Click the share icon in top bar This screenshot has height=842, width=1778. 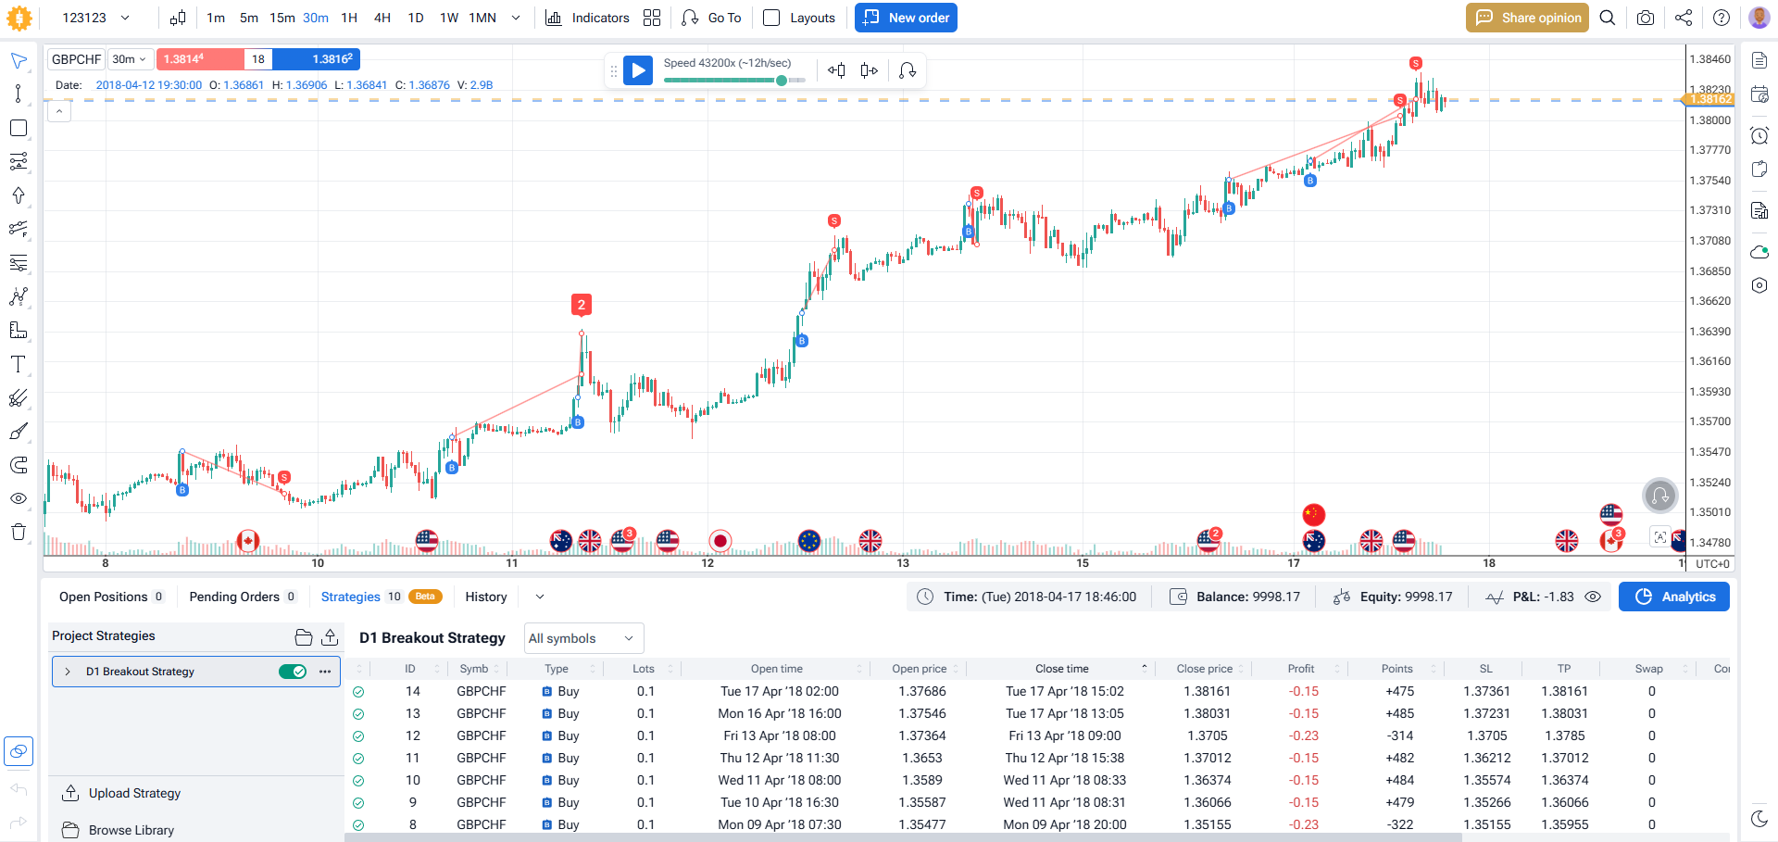[1684, 18]
